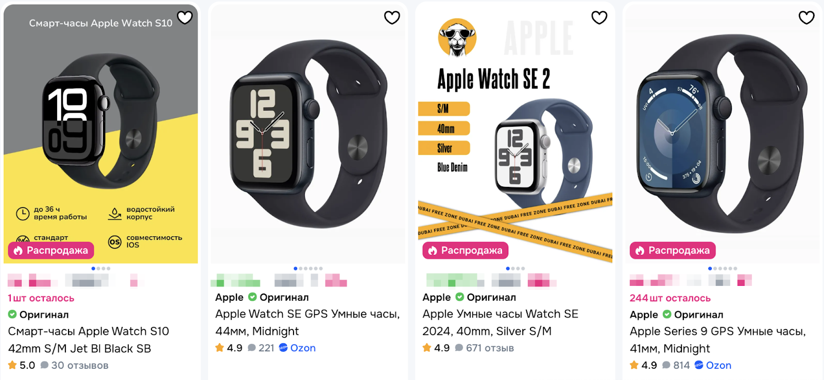
Task: Select the Apple Watch SE Midnight product image
Action: (308, 134)
